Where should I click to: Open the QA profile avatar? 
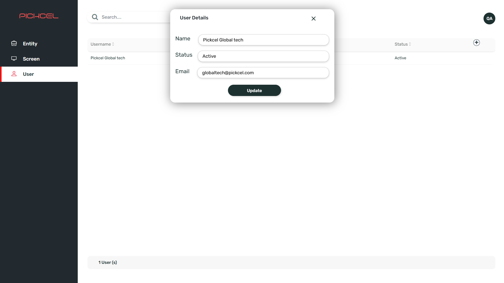click(x=489, y=18)
